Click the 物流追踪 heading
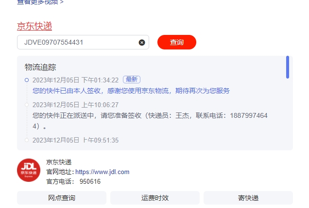Viewport: 309px width, 208px height. [x=40, y=67]
